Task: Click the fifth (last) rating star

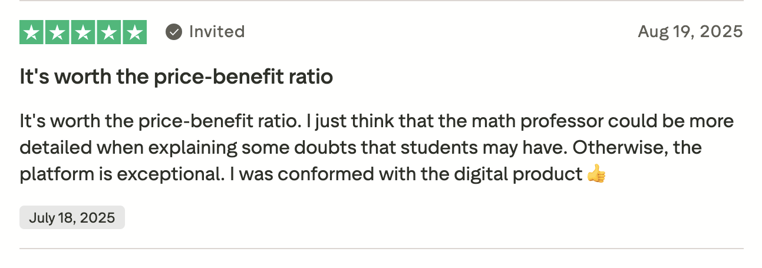Action: (x=134, y=32)
